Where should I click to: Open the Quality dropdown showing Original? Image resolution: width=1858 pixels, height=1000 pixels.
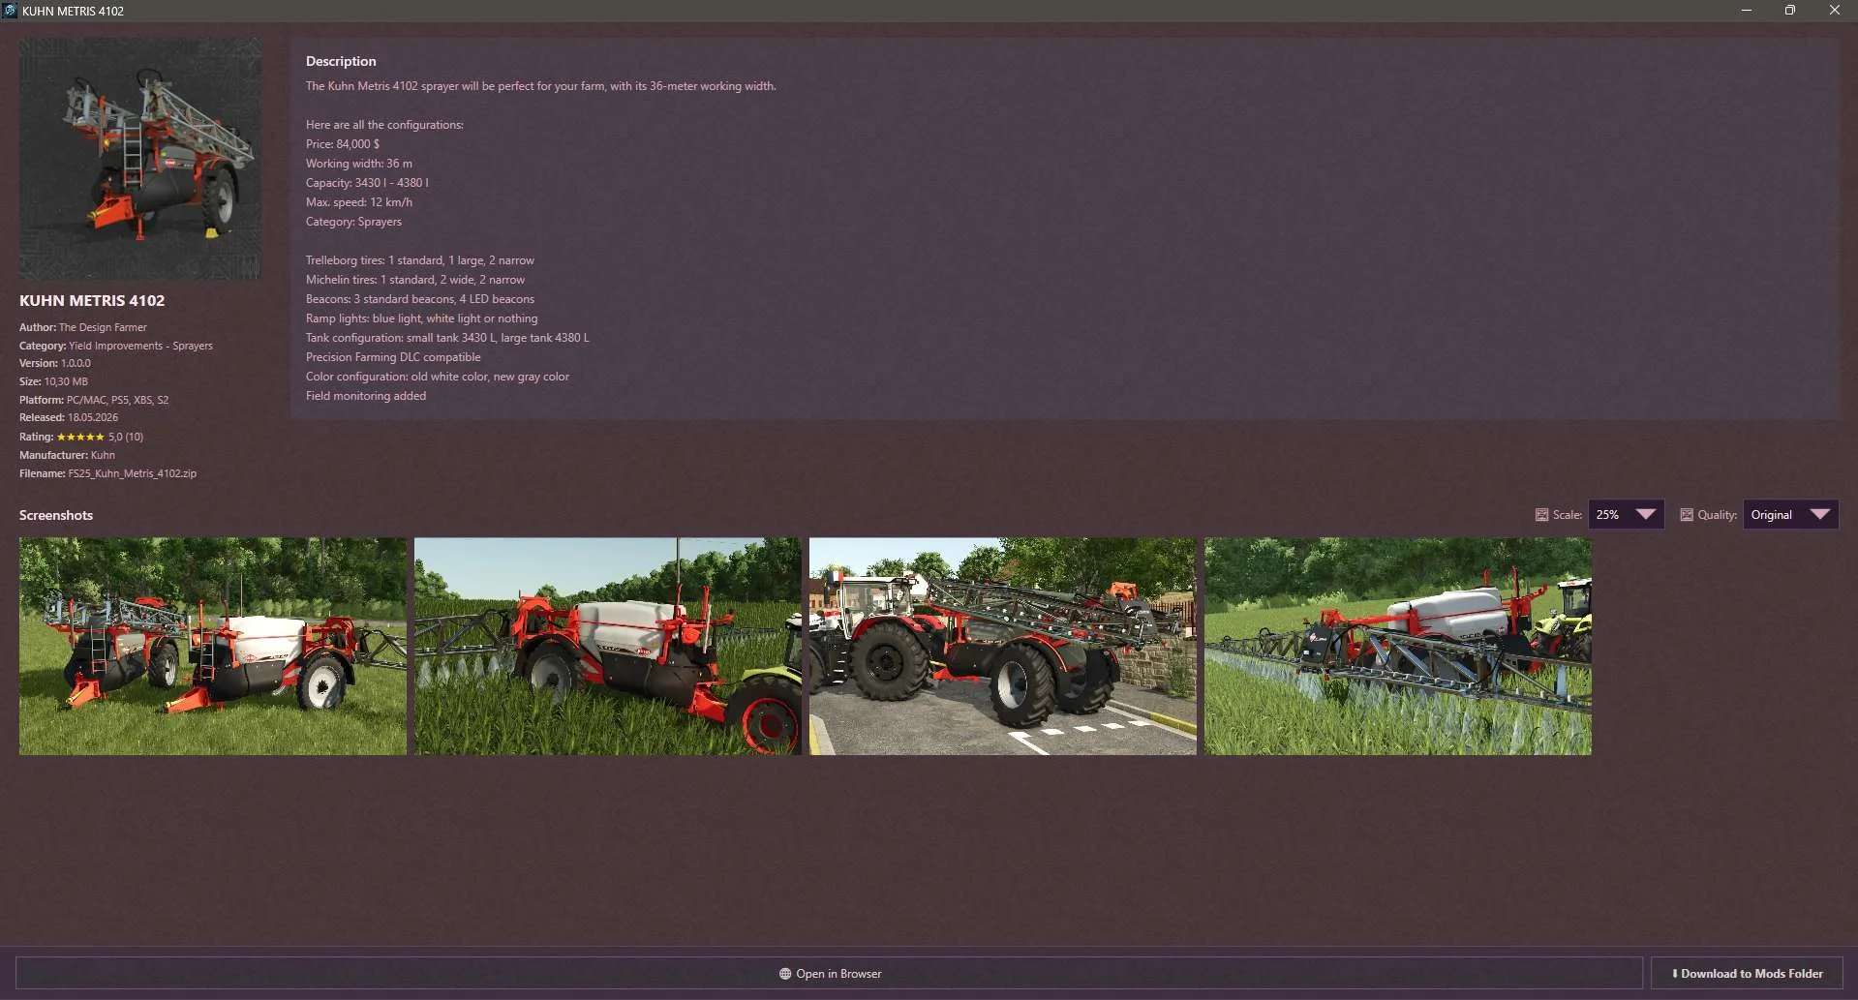(1790, 515)
